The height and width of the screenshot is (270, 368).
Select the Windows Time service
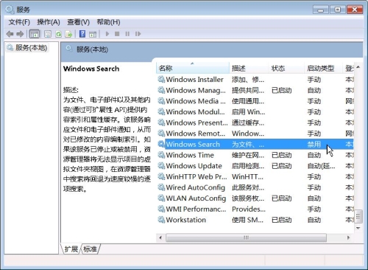(190, 155)
